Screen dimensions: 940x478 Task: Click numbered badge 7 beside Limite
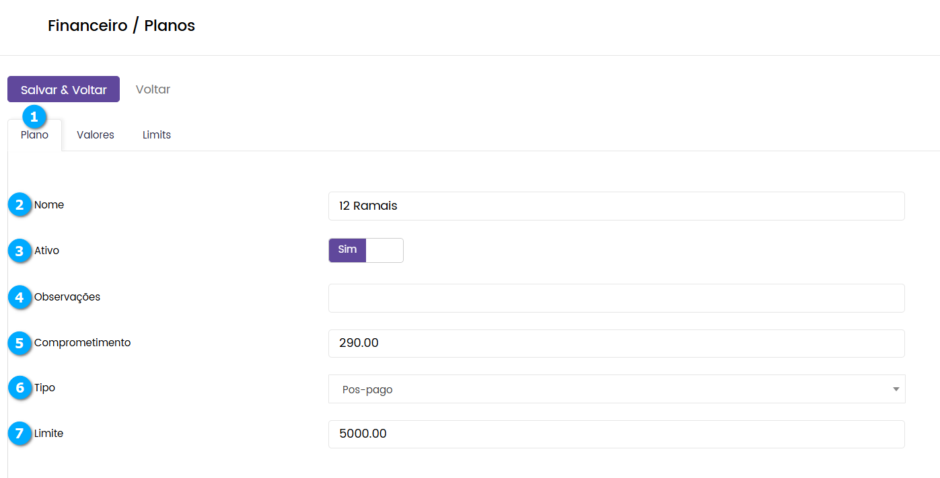pyautogui.click(x=20, y=434)
